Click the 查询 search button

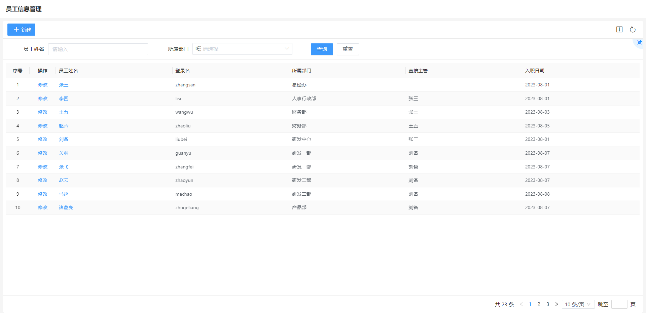pyautogui.click(x=322, y=49)
